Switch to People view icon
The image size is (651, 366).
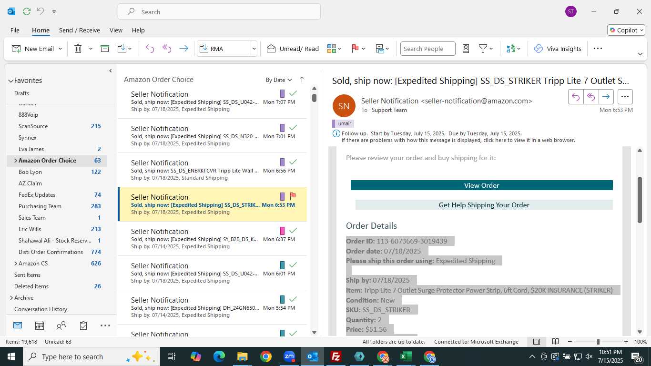pyautogui.click(x=61, y=325)
